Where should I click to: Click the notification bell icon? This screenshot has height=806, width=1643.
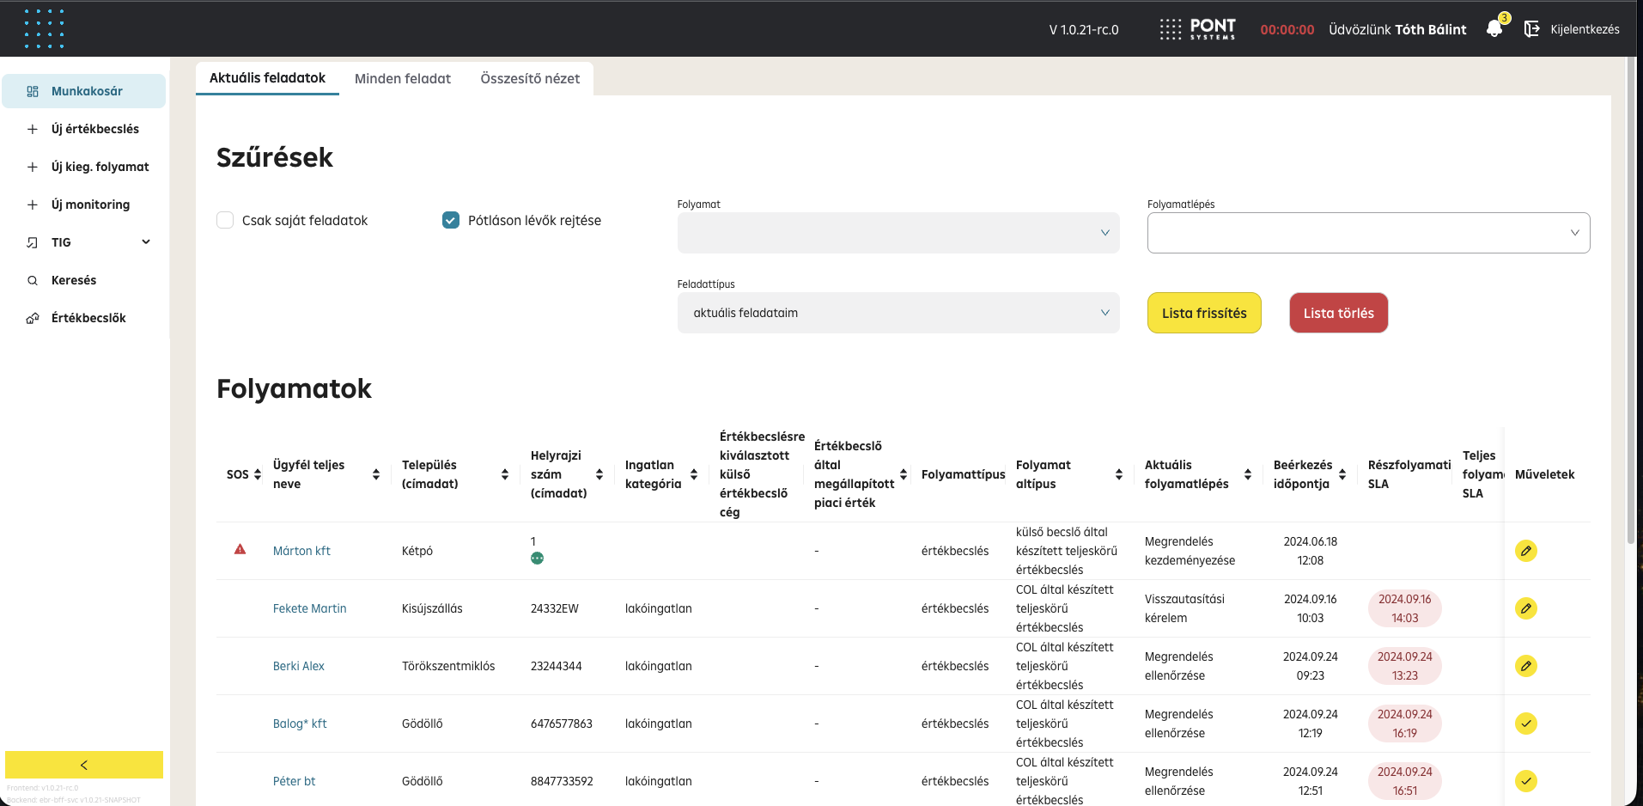coord(1494,29)
